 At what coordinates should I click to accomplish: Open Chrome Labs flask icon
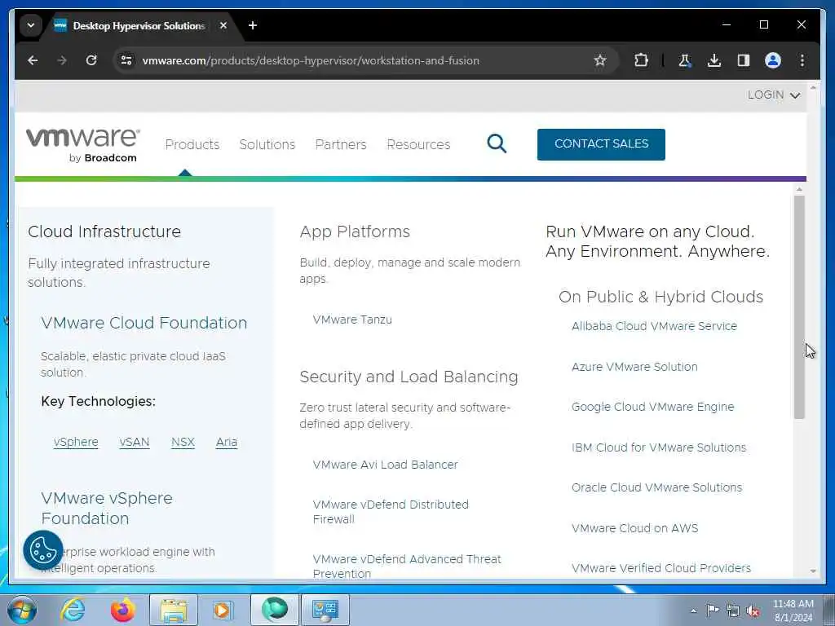pyautogui.click(x=685, y=60)
